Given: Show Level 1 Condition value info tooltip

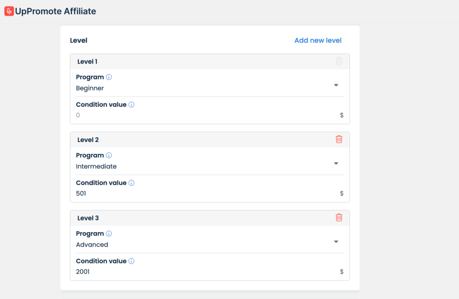Looking at the screenshot, I should tap(131, 104).
